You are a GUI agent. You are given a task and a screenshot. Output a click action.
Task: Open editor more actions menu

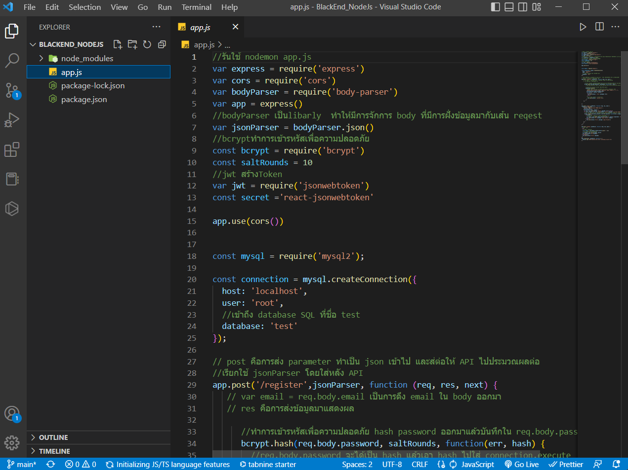pyautogui.click(x=615, y=27)
